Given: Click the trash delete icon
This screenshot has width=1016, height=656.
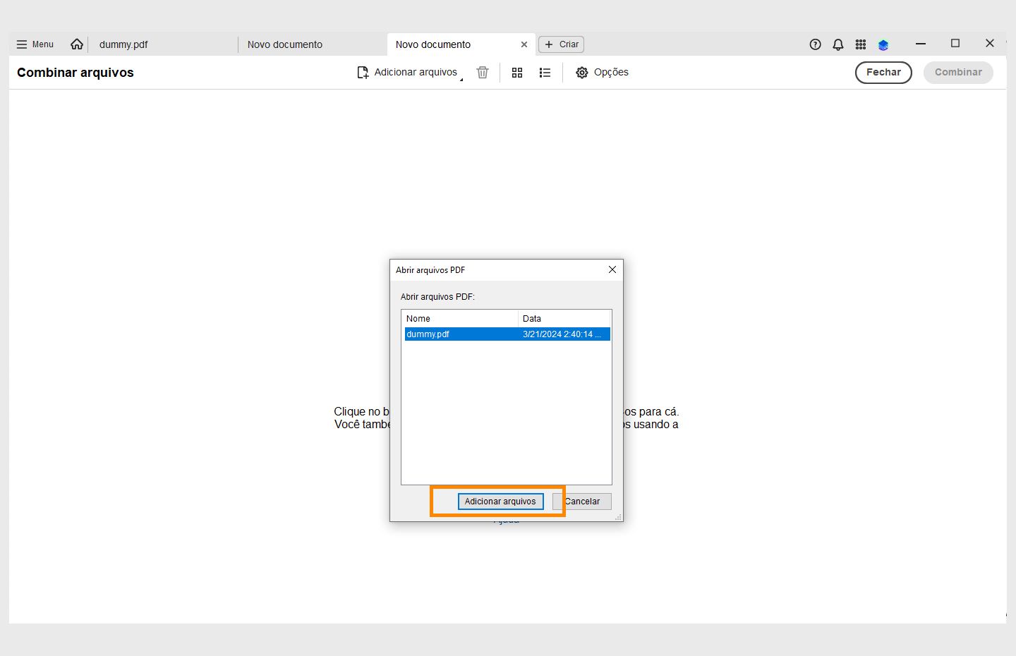Looking at the screenshot, I should pos(483,72).
